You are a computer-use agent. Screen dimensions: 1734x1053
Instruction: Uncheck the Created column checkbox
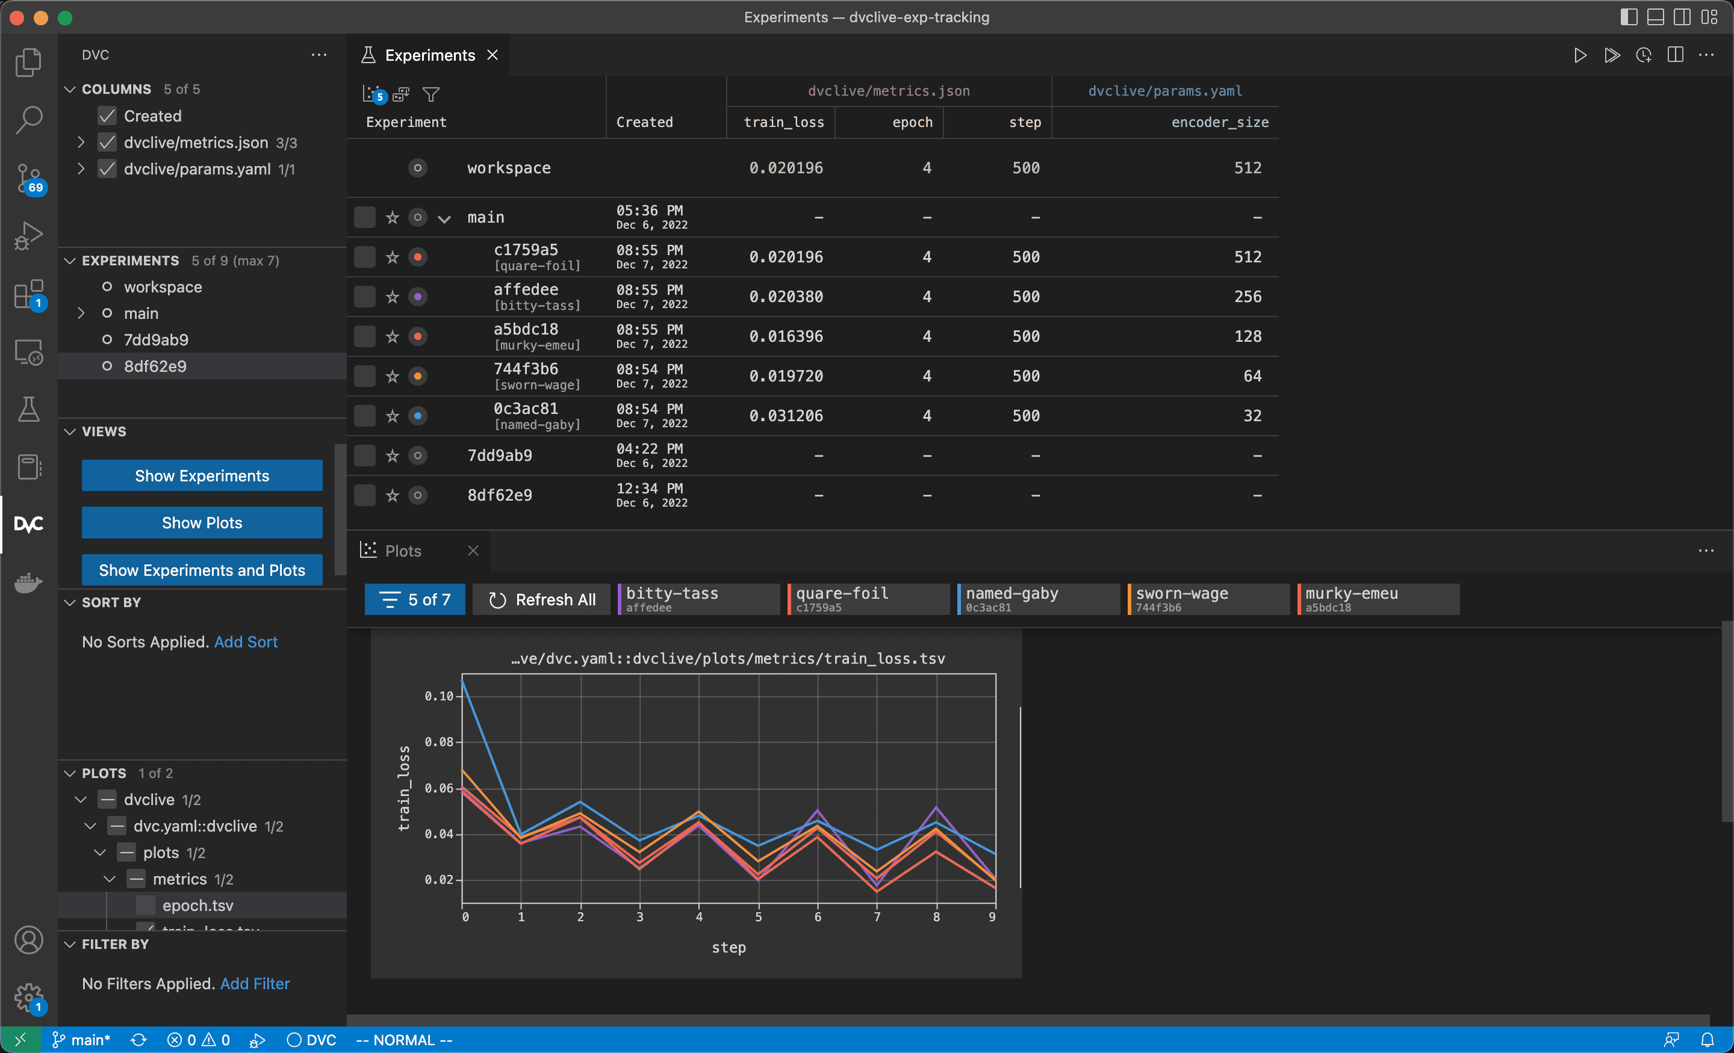coord(107,116)
